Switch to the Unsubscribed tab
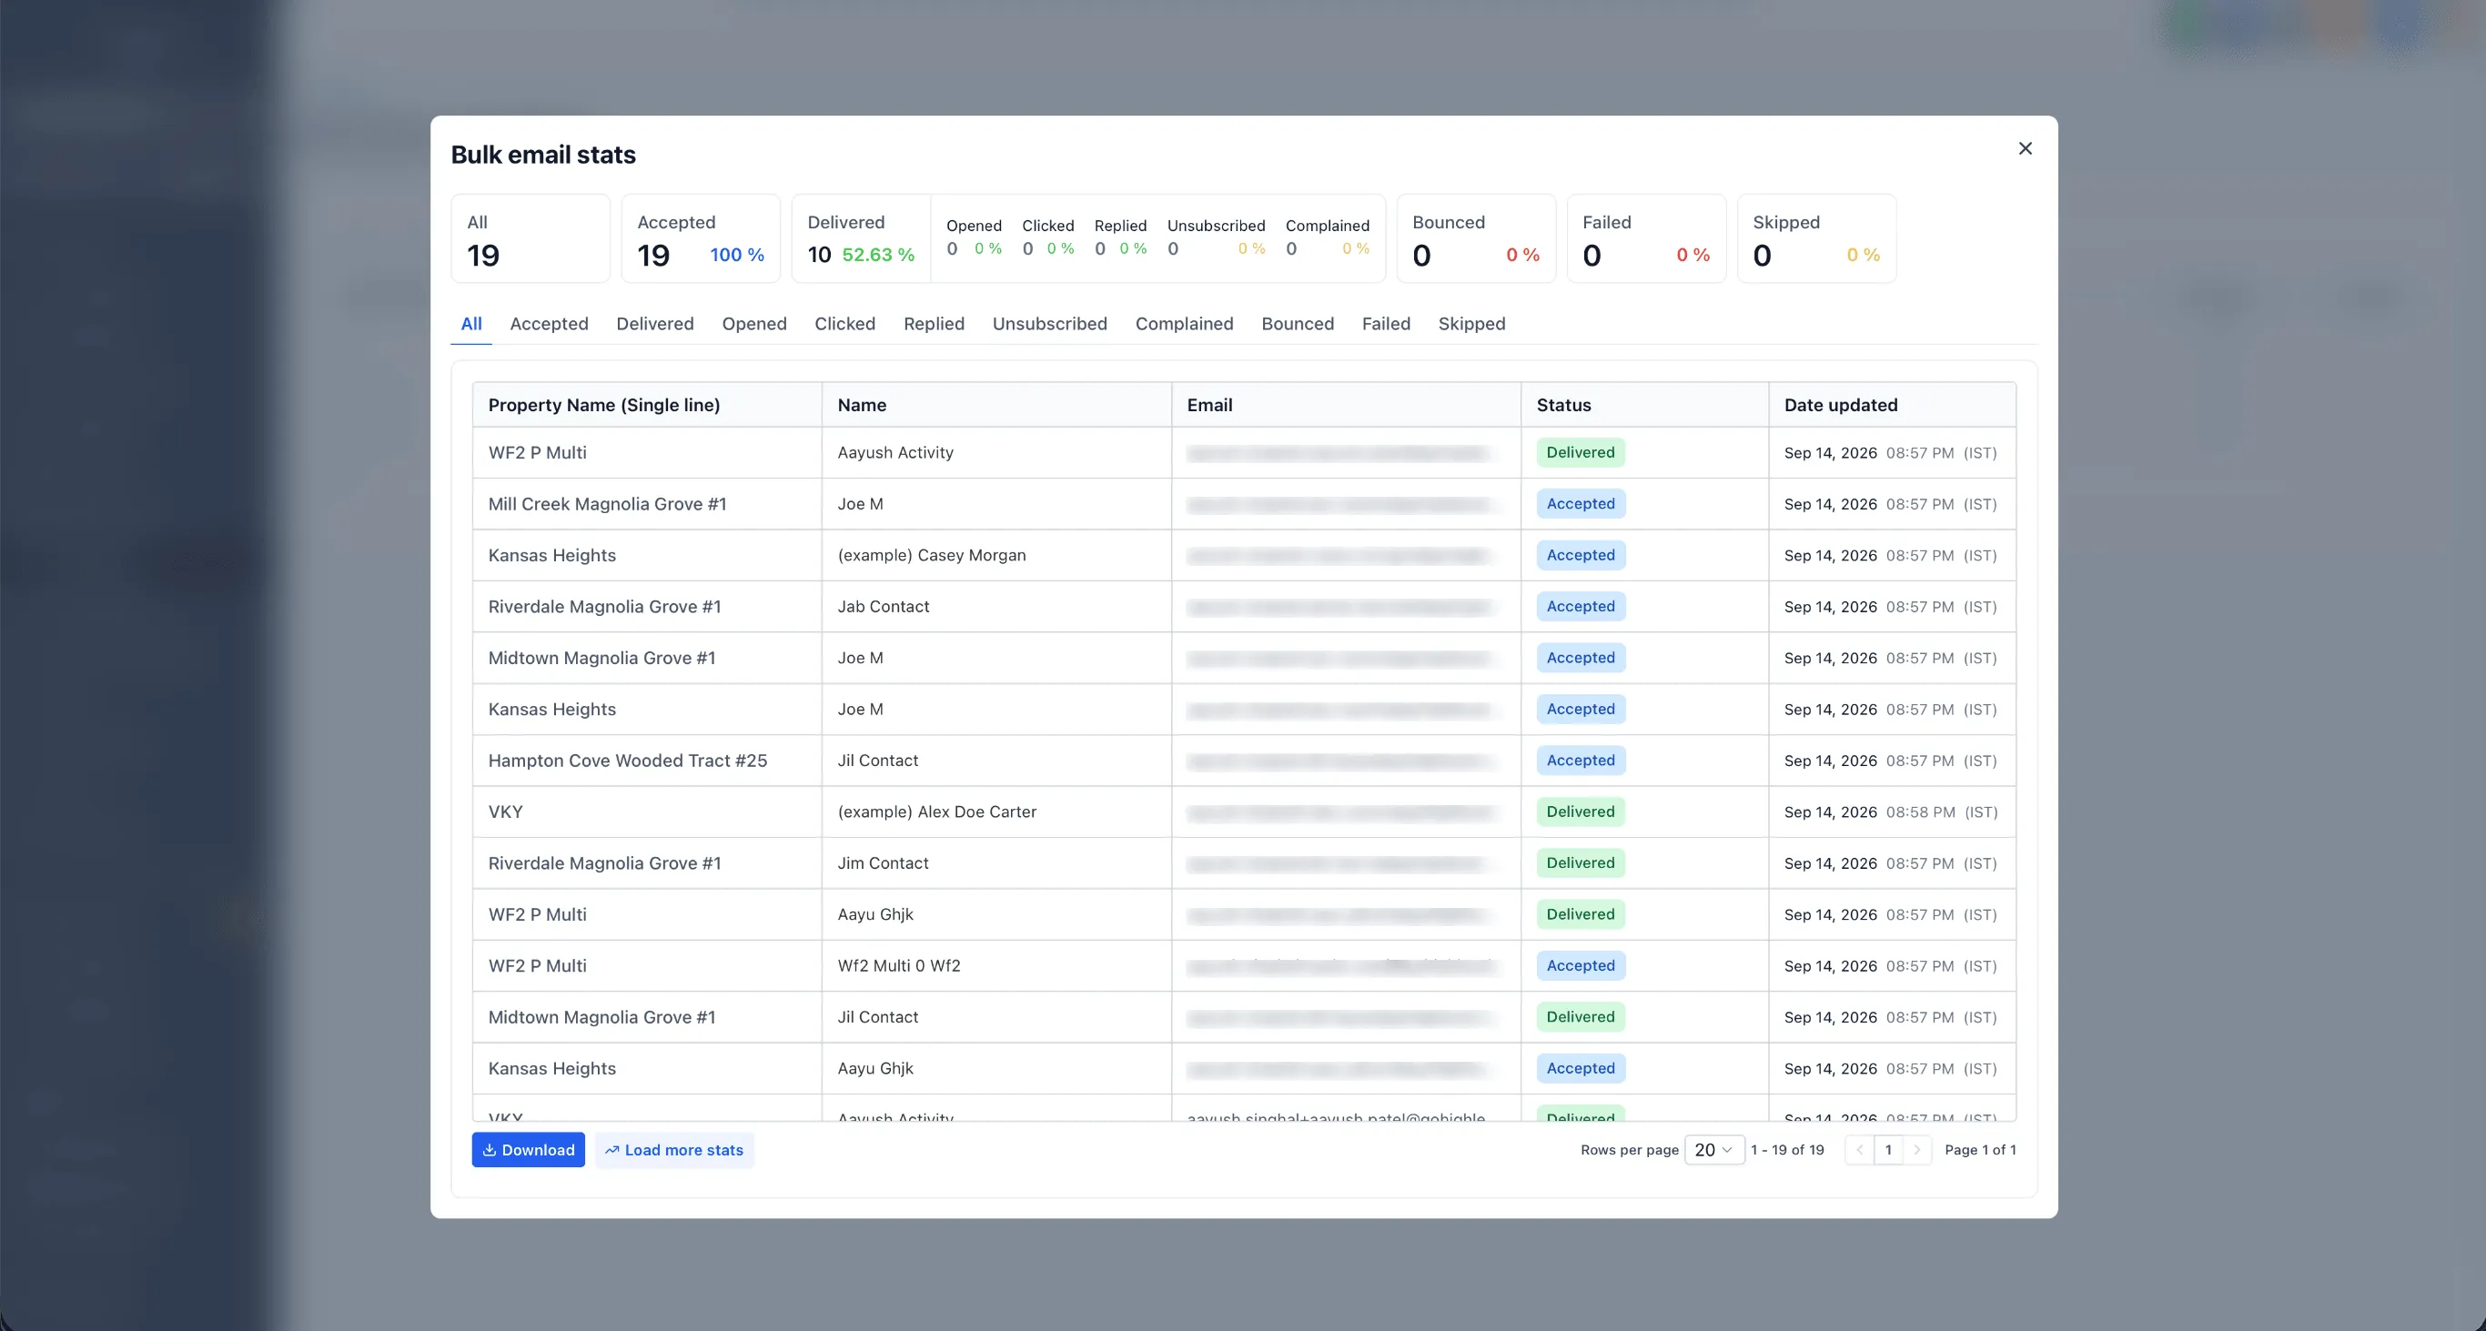Image resolution: width=2486 pixels, height=1331 pixels. pos(1050,323)
